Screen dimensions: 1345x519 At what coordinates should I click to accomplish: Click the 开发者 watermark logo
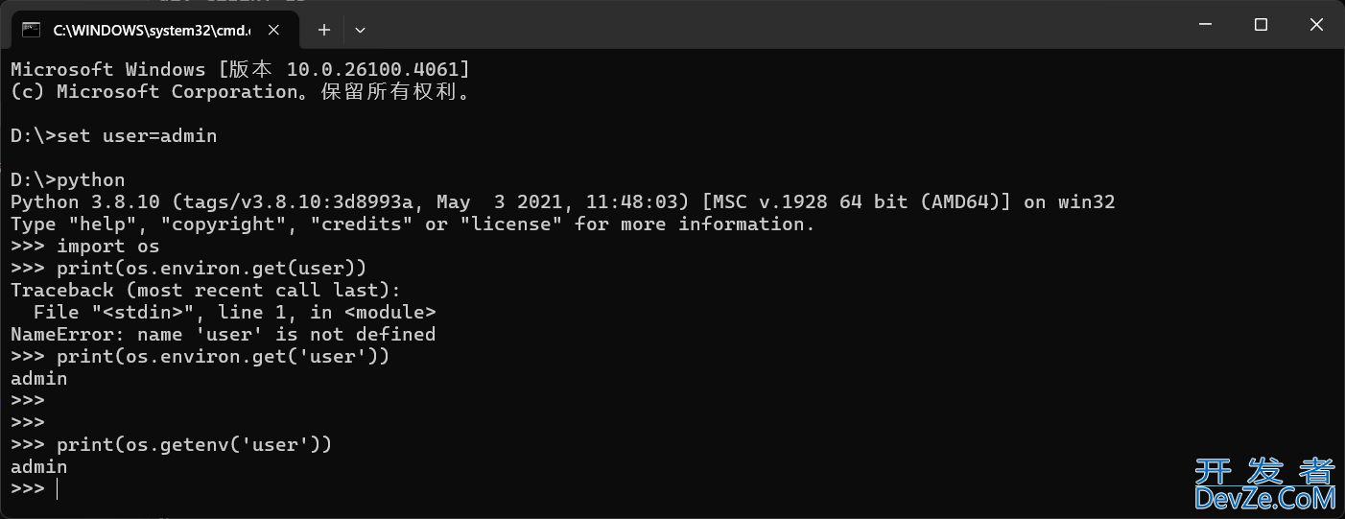(1264, 472)
